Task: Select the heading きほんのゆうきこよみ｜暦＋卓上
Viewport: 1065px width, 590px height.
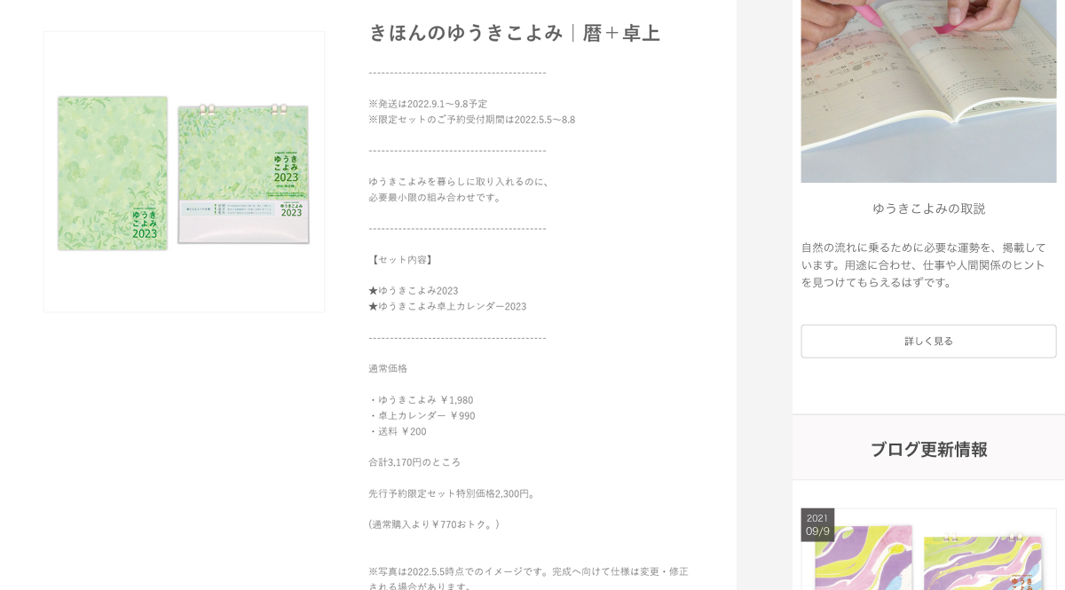Action: pos(515,33)
